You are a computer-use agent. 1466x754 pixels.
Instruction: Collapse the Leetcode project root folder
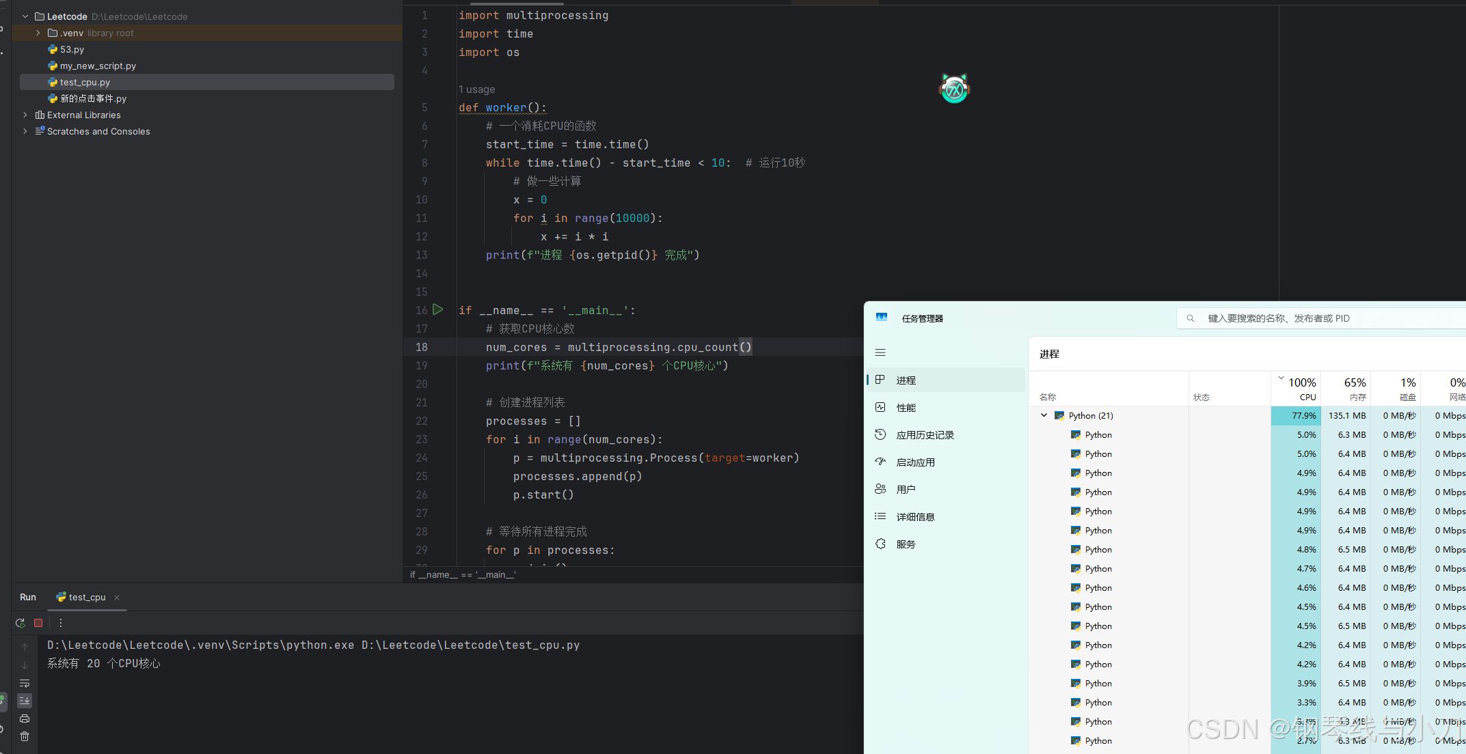[x=25, y=16]
